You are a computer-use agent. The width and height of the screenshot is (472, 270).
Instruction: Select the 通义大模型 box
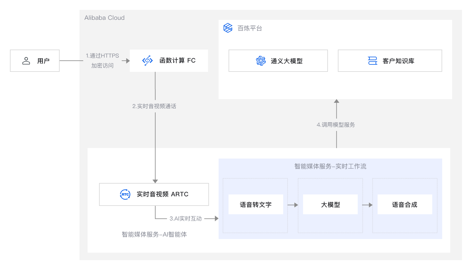coord(278,61)
